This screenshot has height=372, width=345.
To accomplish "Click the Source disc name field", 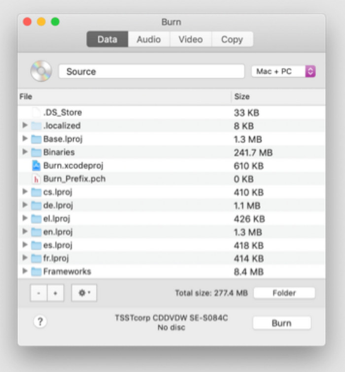I will point(152,71).
